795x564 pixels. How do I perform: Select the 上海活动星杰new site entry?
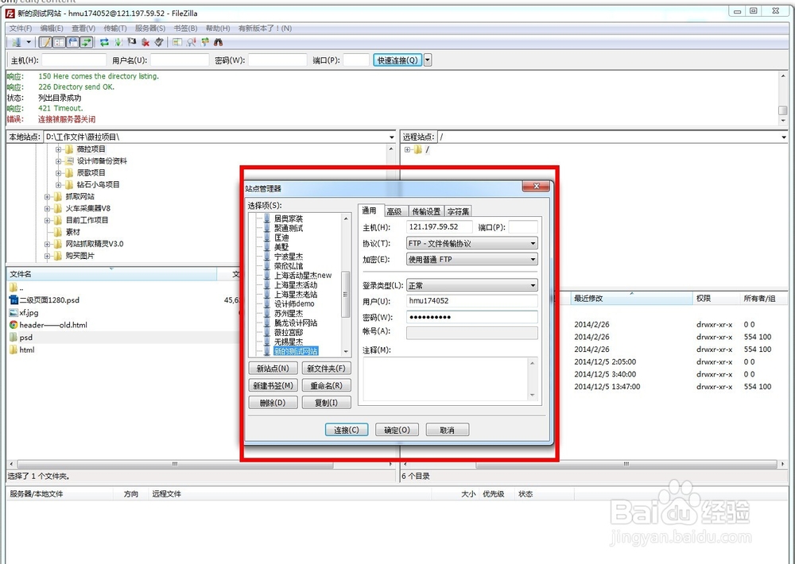pos(303,276)
